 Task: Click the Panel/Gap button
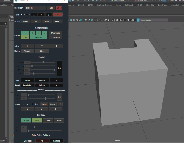27,85
